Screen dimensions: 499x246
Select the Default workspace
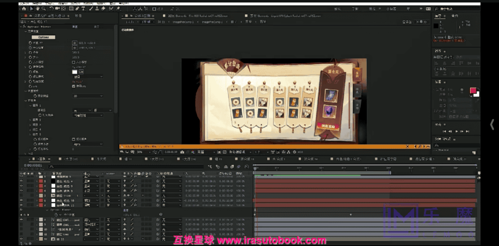coord(338,9)
